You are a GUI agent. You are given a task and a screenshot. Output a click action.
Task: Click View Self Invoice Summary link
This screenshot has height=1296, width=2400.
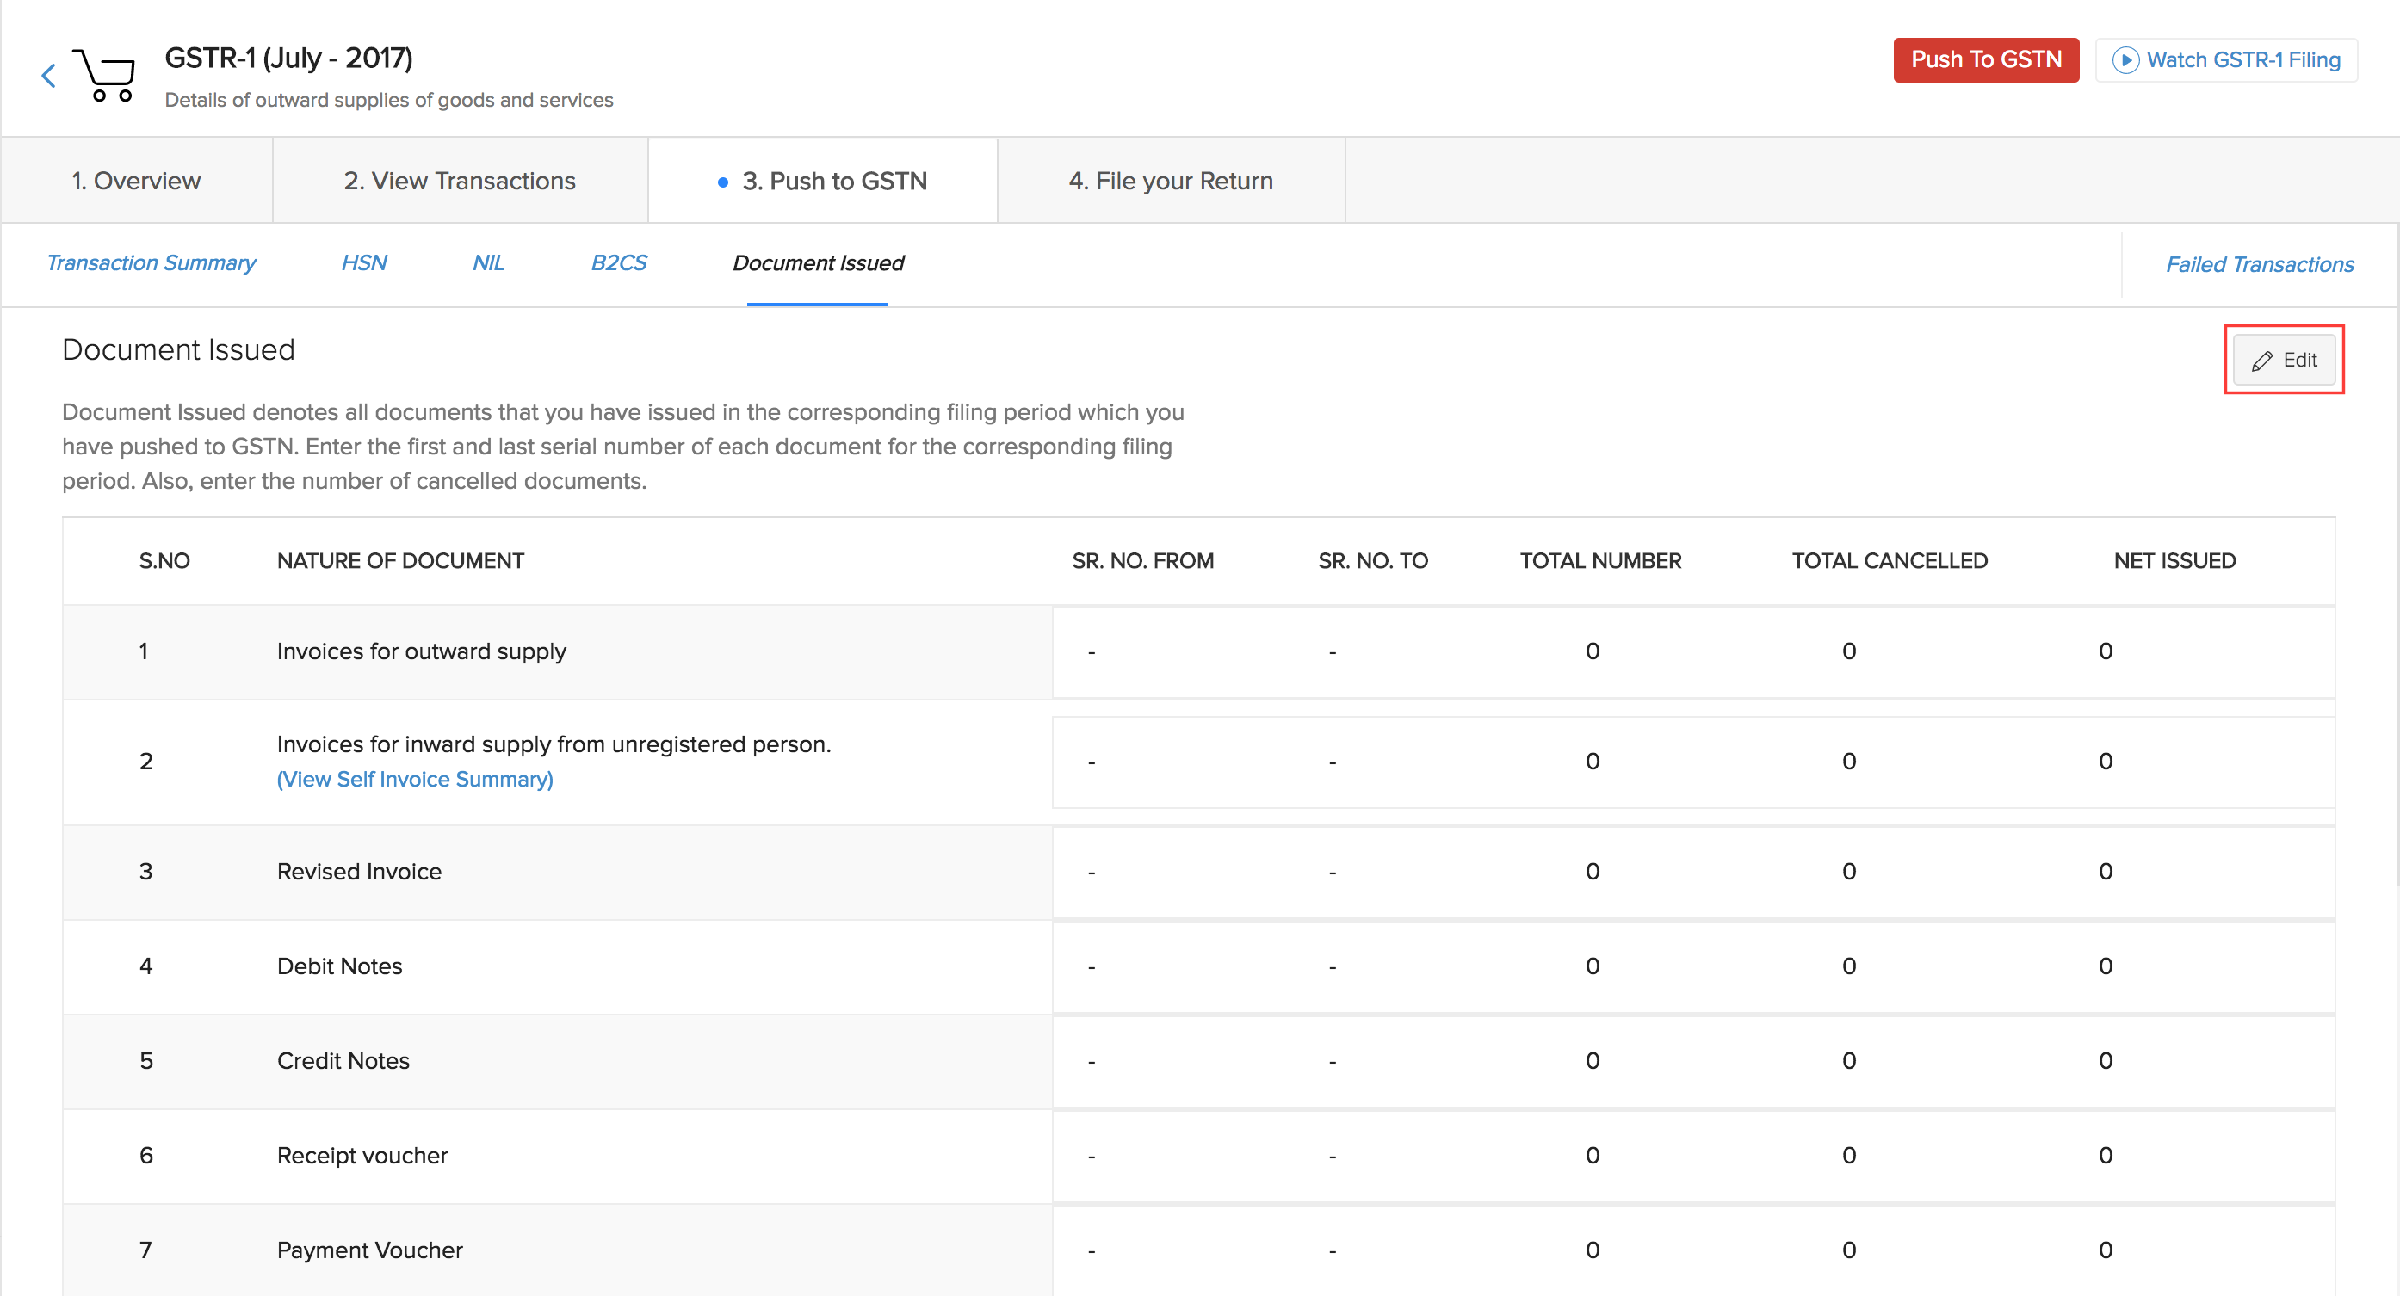(x=415, y=780)
